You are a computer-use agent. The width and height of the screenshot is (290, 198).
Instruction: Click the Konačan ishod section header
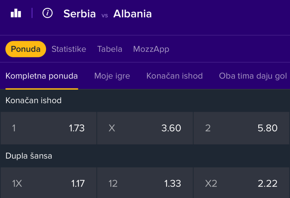click(x=33, y=101)
